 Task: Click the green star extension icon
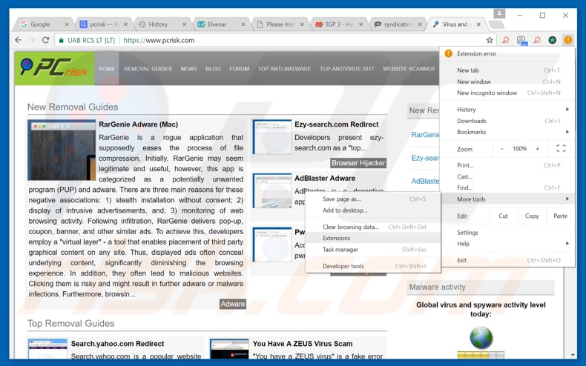552,40
